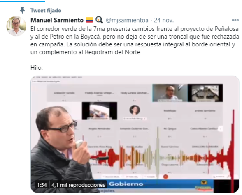Click the woman's round avatar in the video grid

tap(135, 110)
